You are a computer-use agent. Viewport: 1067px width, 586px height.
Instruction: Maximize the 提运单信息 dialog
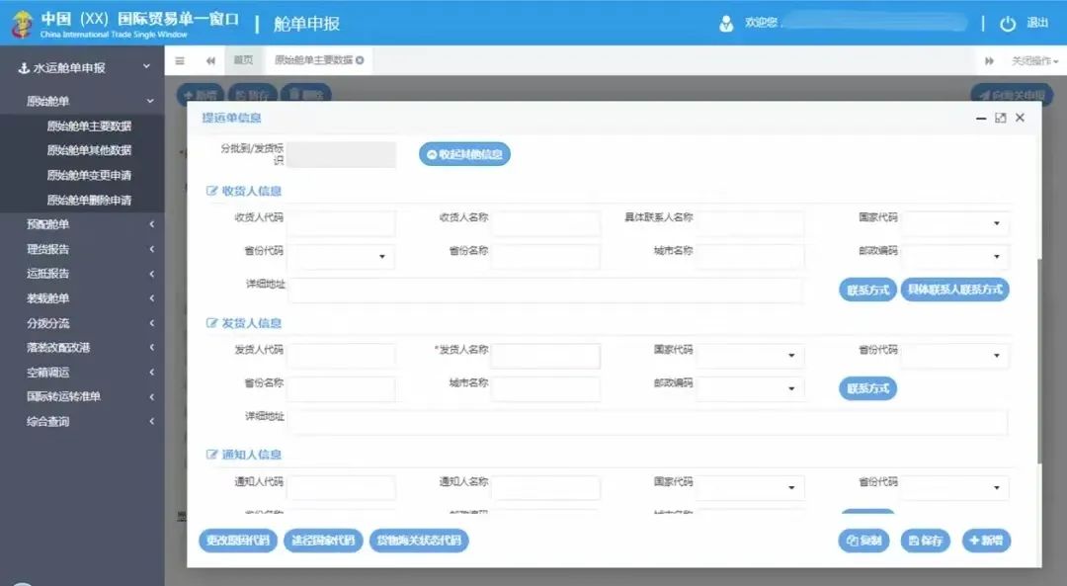pos(1000,118)
